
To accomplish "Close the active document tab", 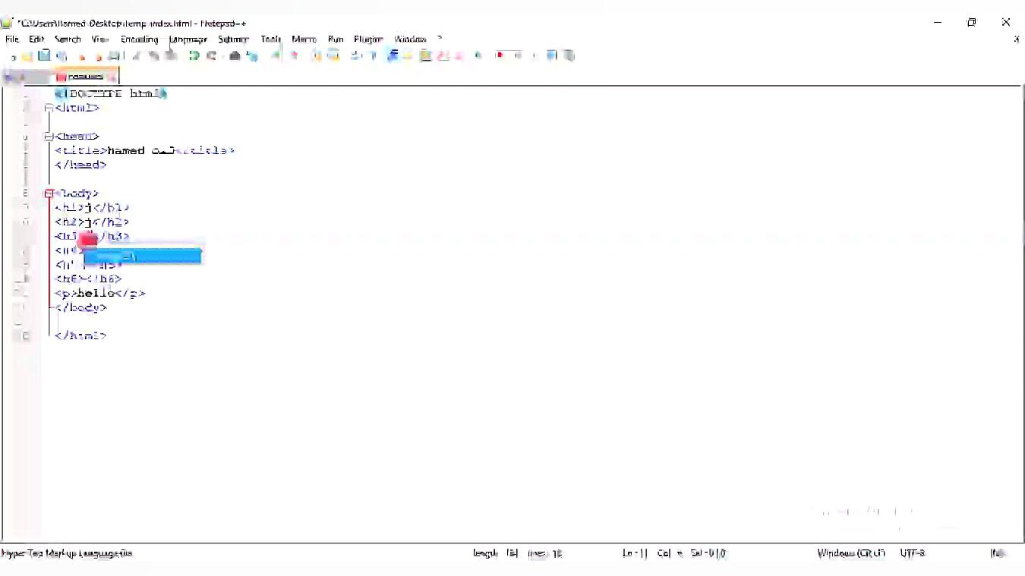I will tap(112, 77).
